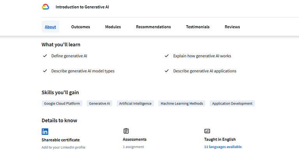This screenshot has height=153, width=299.
Task: Click the Define generative AI text
Action: [x=69, y=56]
